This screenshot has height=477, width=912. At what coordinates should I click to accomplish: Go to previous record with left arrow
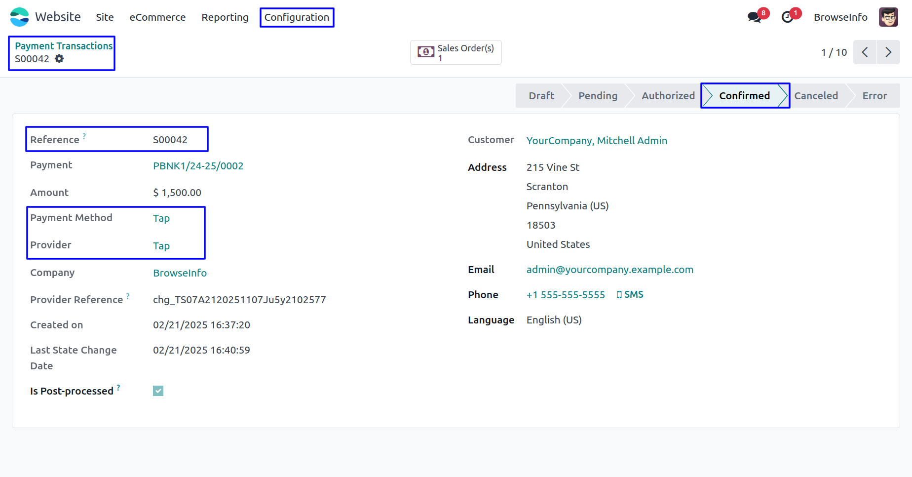coord(865,52)
